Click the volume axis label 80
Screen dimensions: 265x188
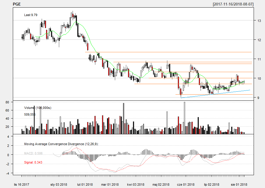pos(7,102)
